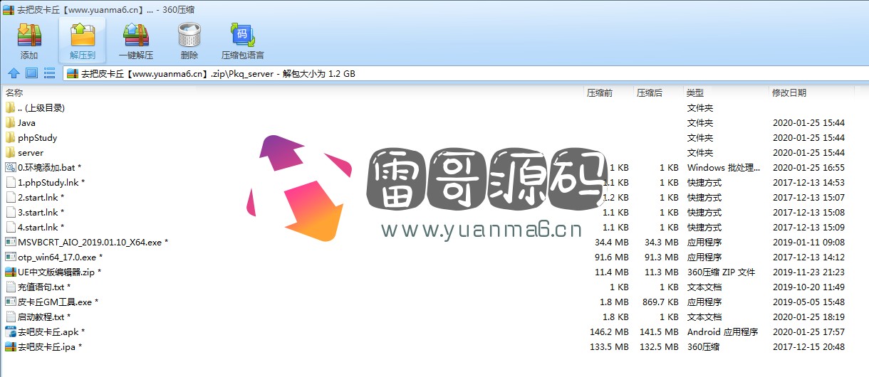Go up one level with the blue arrow
Viewport: 869px width, 377px height.
pyautogui.click(x=13, y=73)
